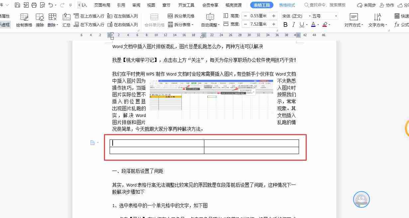Toggle Underline formatting

point(301,25)
